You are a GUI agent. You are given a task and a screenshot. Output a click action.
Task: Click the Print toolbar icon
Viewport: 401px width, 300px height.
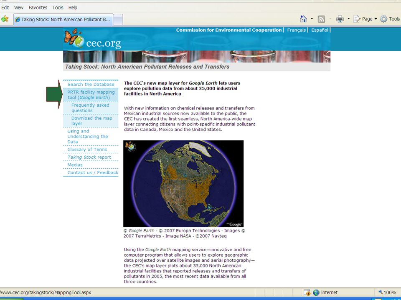[340, 19]
